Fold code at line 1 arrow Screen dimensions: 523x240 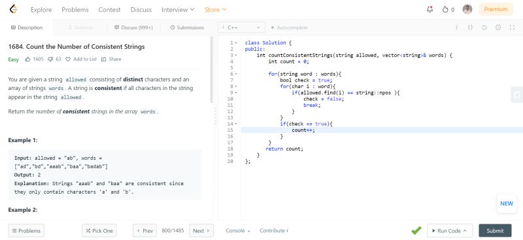236,43
